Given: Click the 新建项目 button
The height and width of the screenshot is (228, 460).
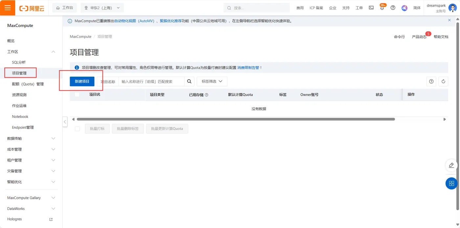Looking at the screenshot, I should coord(82,81).
